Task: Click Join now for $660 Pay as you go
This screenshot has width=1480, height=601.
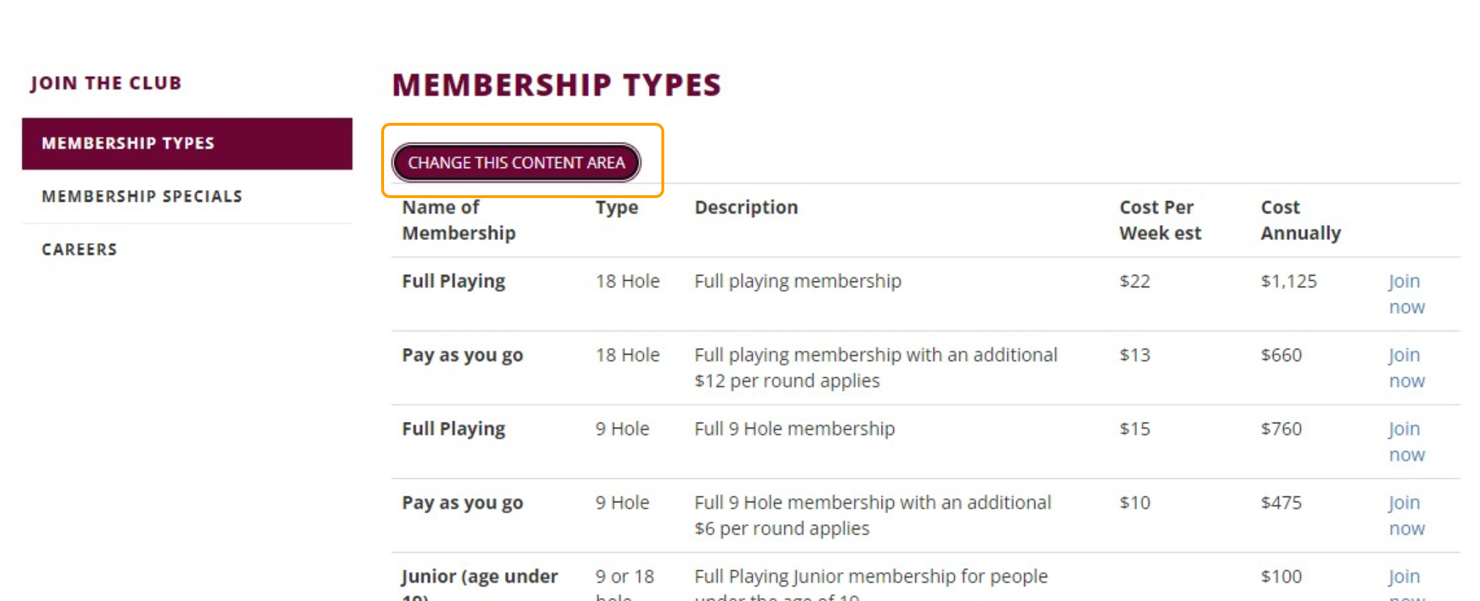Action: tap(1406, 368)
